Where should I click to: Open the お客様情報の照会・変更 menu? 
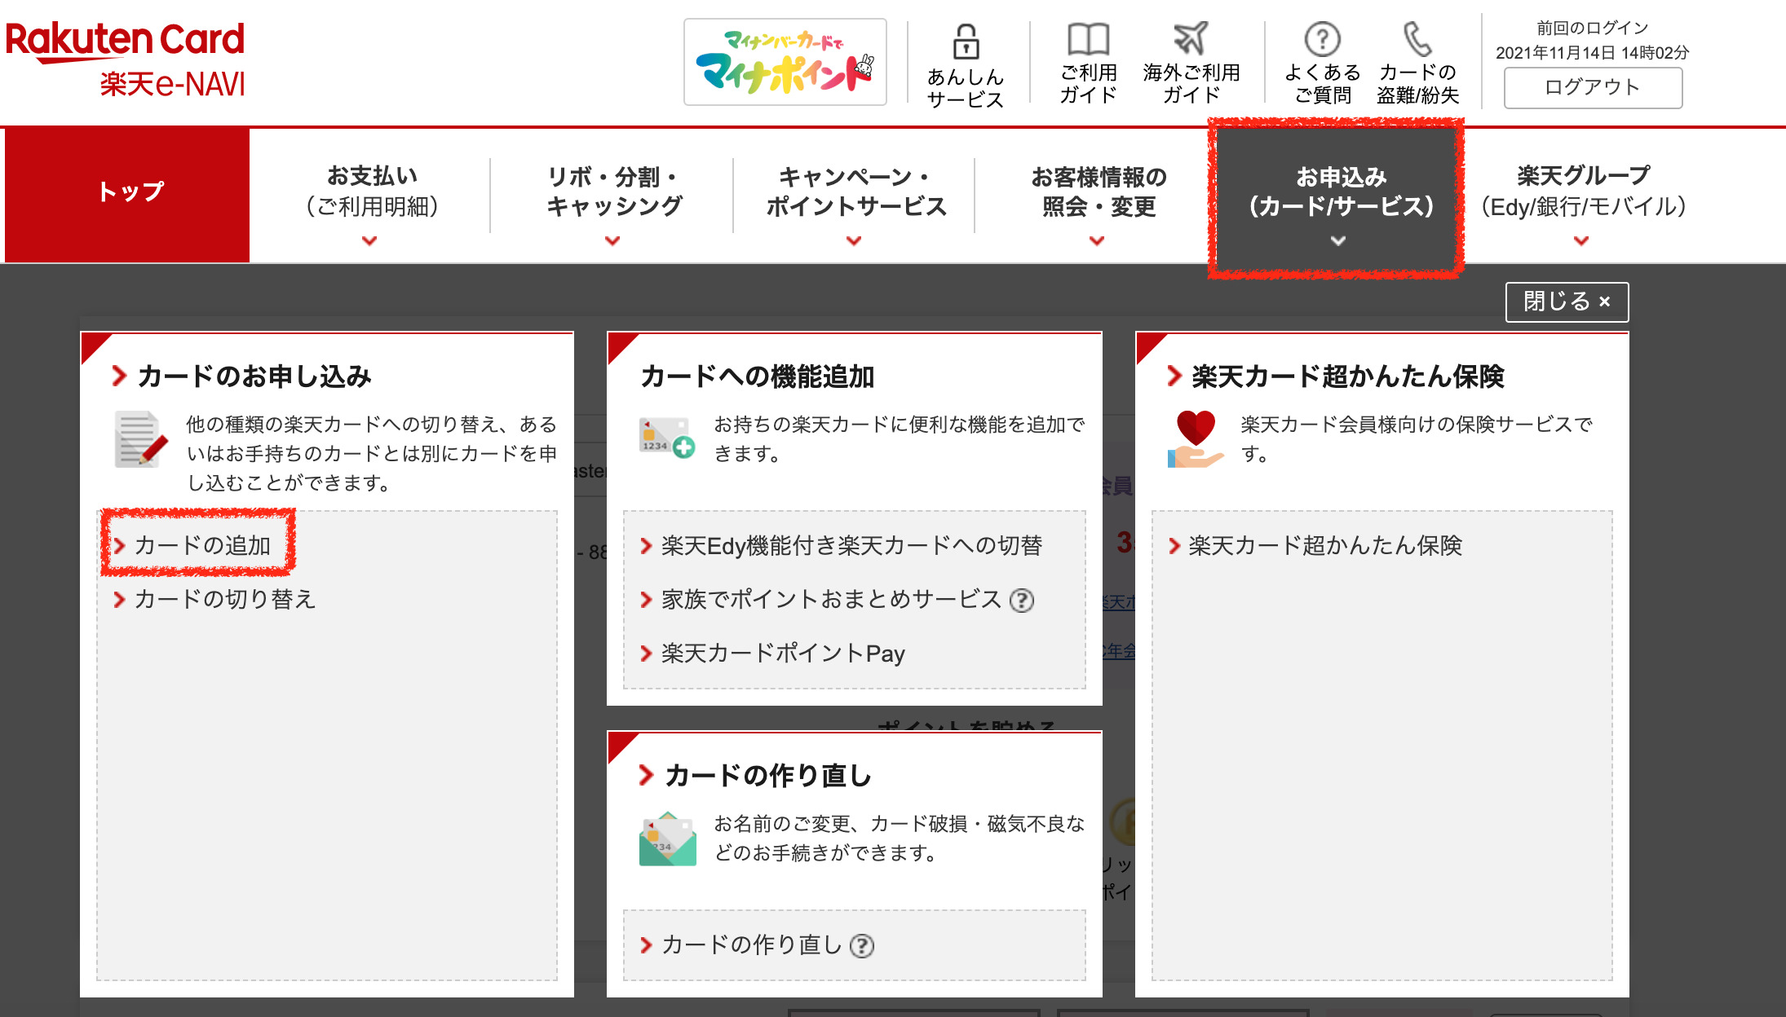(1099, 191)
